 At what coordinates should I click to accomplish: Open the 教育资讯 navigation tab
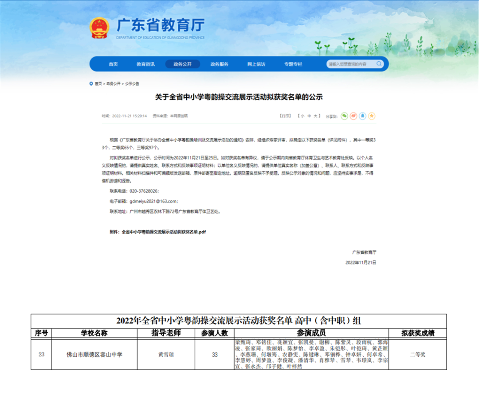coord(145,64)
